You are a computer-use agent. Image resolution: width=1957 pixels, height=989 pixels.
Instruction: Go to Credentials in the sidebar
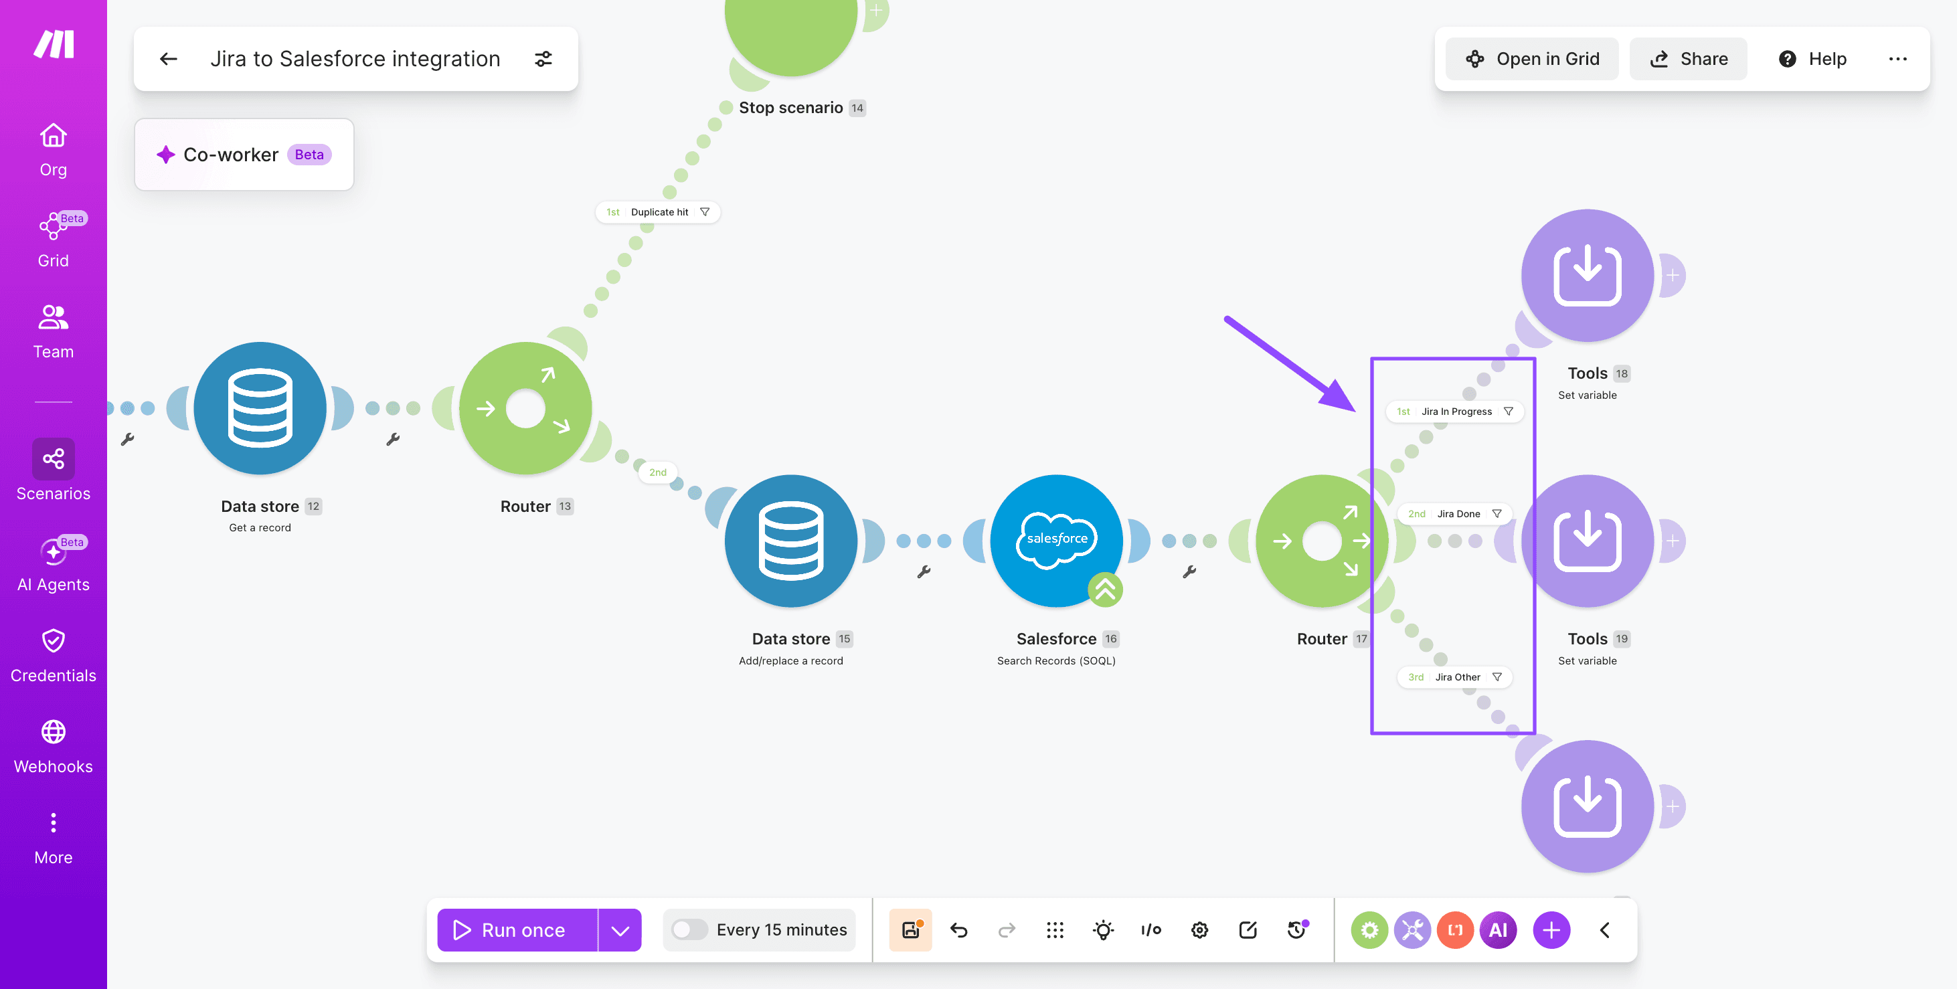[53, 656]
